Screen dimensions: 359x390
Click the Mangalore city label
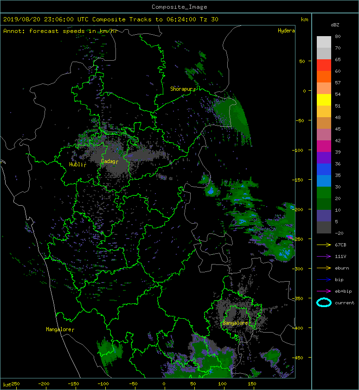(x=59, y=329)
